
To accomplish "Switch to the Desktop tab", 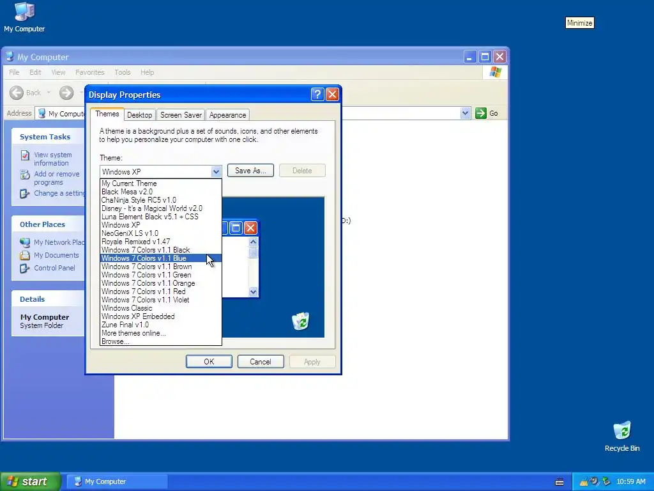I will [x=139, y=115].
